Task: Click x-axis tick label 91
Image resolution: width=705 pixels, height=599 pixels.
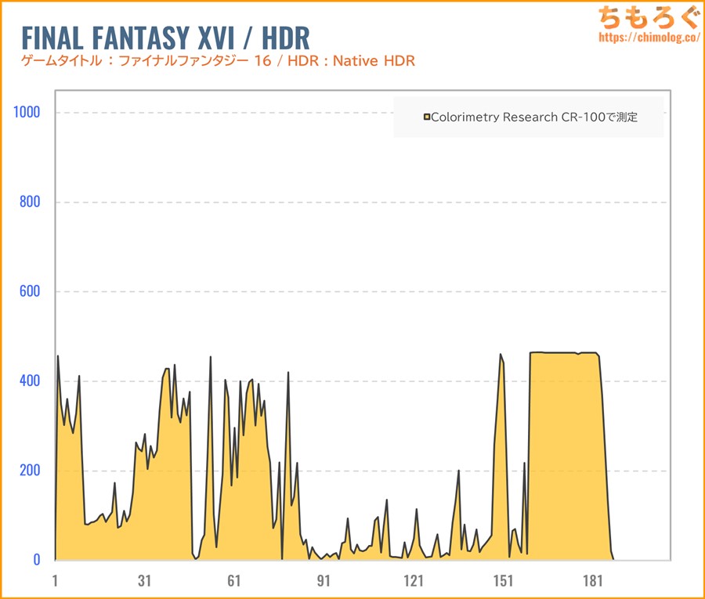Action: [x=324, y=581]
